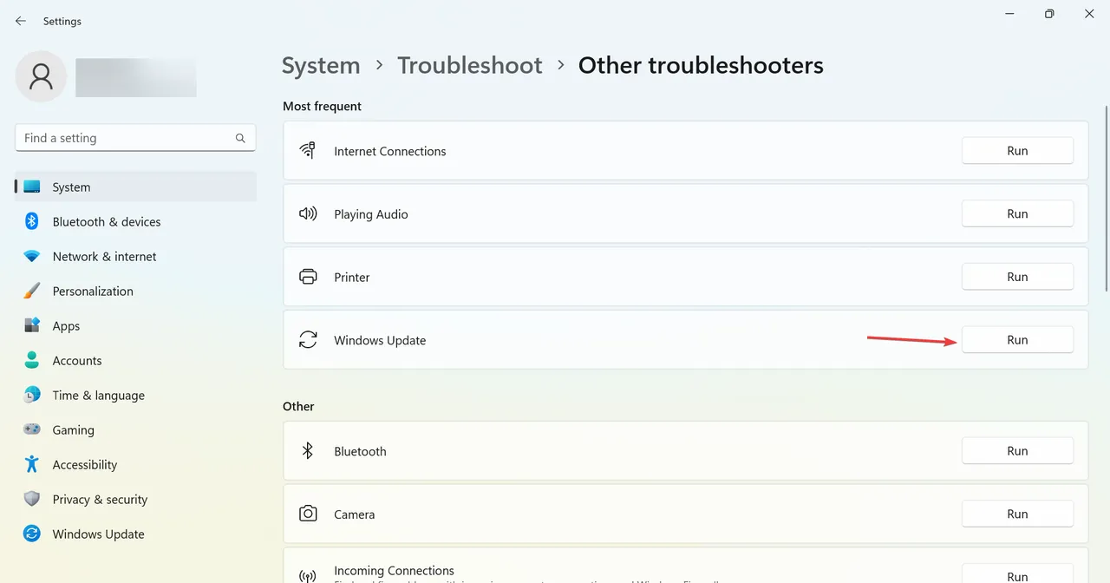Viewport: 1110px width, 583px height.
Task: Click the back arrow in title bar
Action: point(21,21)
